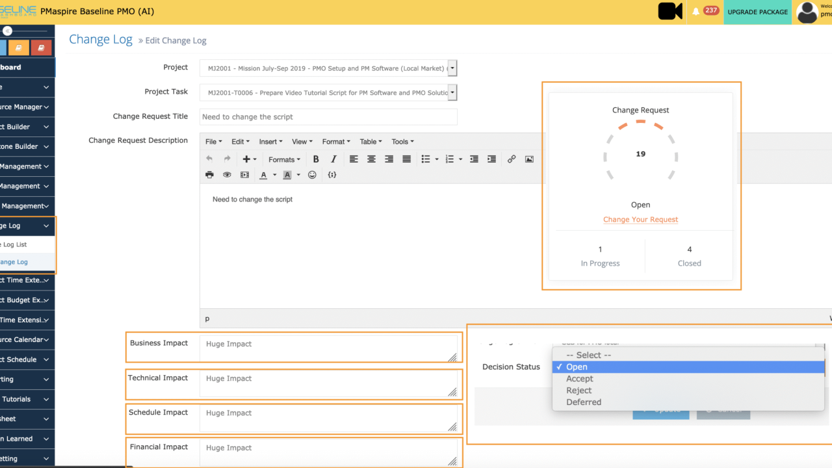Open the plus insert menu in editor
Image resolution: width=832 pixels, height=468 pixels.
pyautogui.click(x=250, y=159)
